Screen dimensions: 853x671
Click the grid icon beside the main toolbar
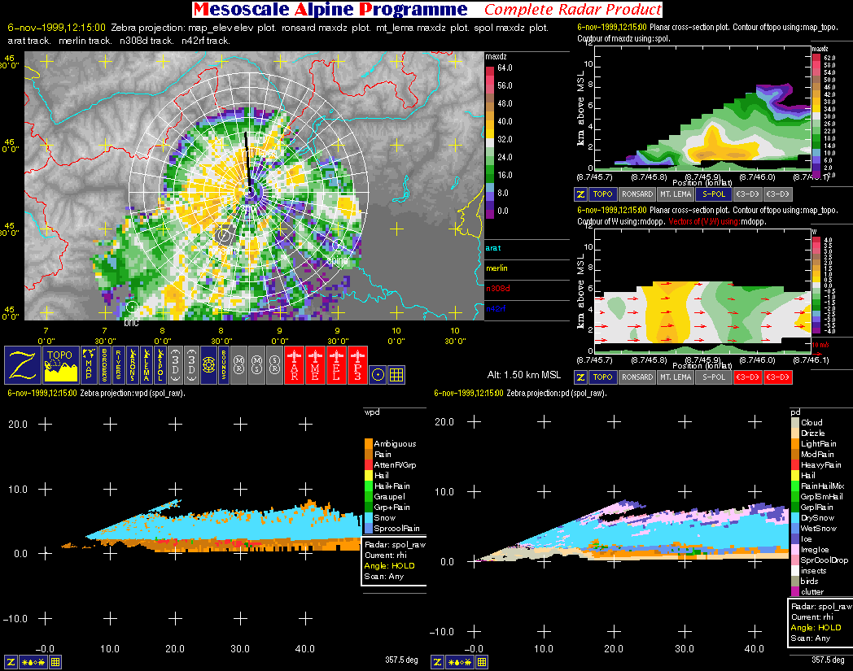tap(396, 374)
